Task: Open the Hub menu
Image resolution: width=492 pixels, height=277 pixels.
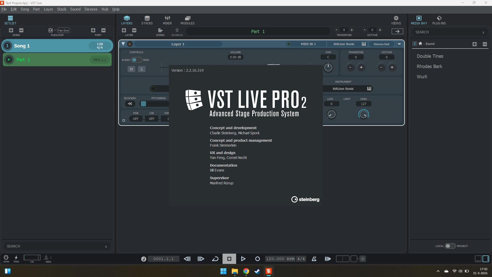Action: 105,9
